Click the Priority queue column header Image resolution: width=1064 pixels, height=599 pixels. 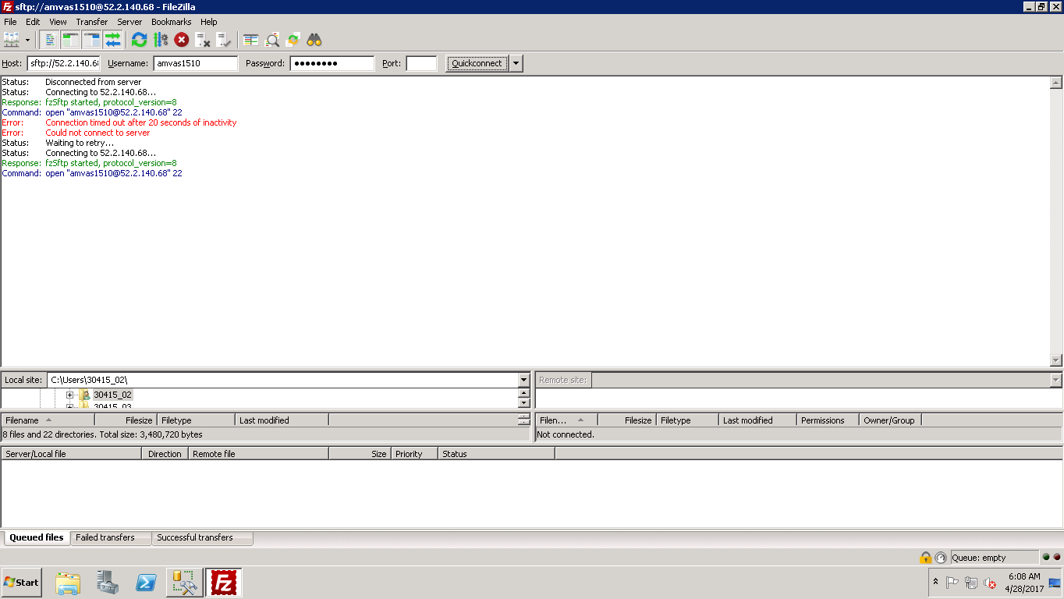[413, 453]
